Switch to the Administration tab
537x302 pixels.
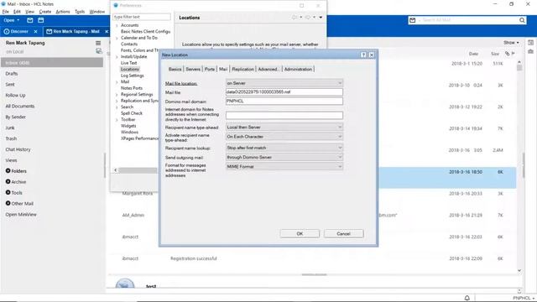tap(299, 69)
